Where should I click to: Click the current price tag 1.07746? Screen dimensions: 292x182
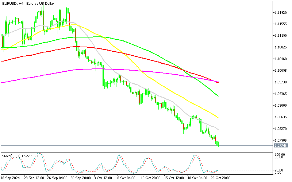(280, 146)
